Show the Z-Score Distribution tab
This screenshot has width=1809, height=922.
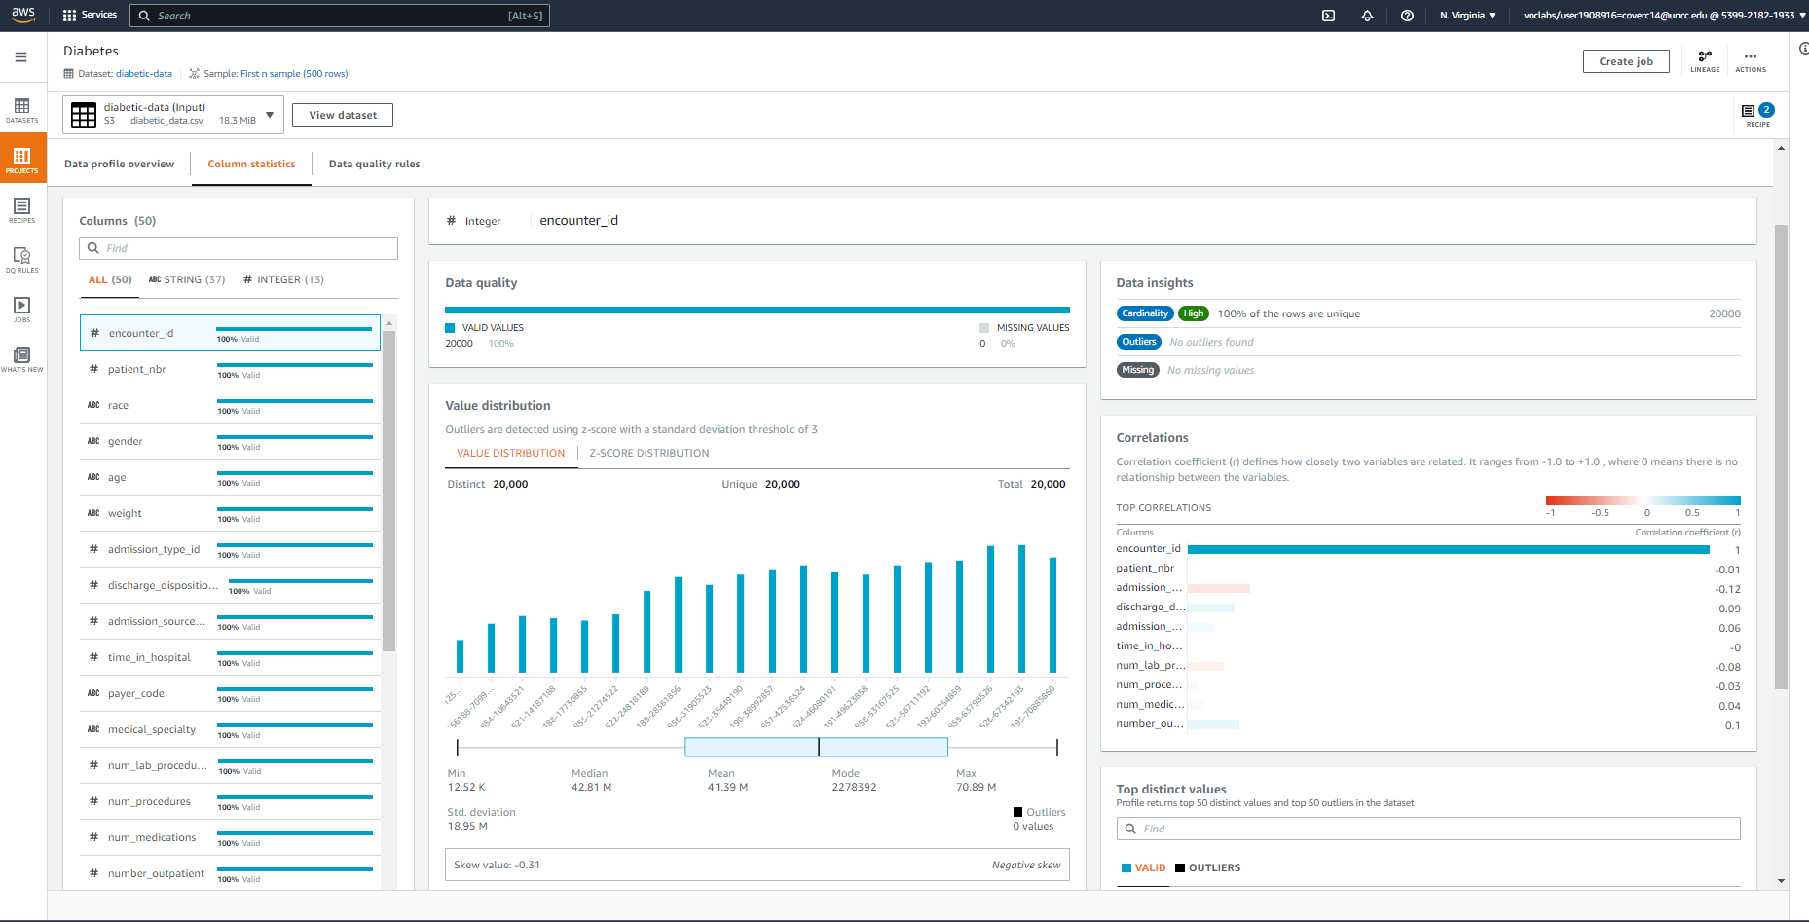pyautogui.click(x=648, y=453)
